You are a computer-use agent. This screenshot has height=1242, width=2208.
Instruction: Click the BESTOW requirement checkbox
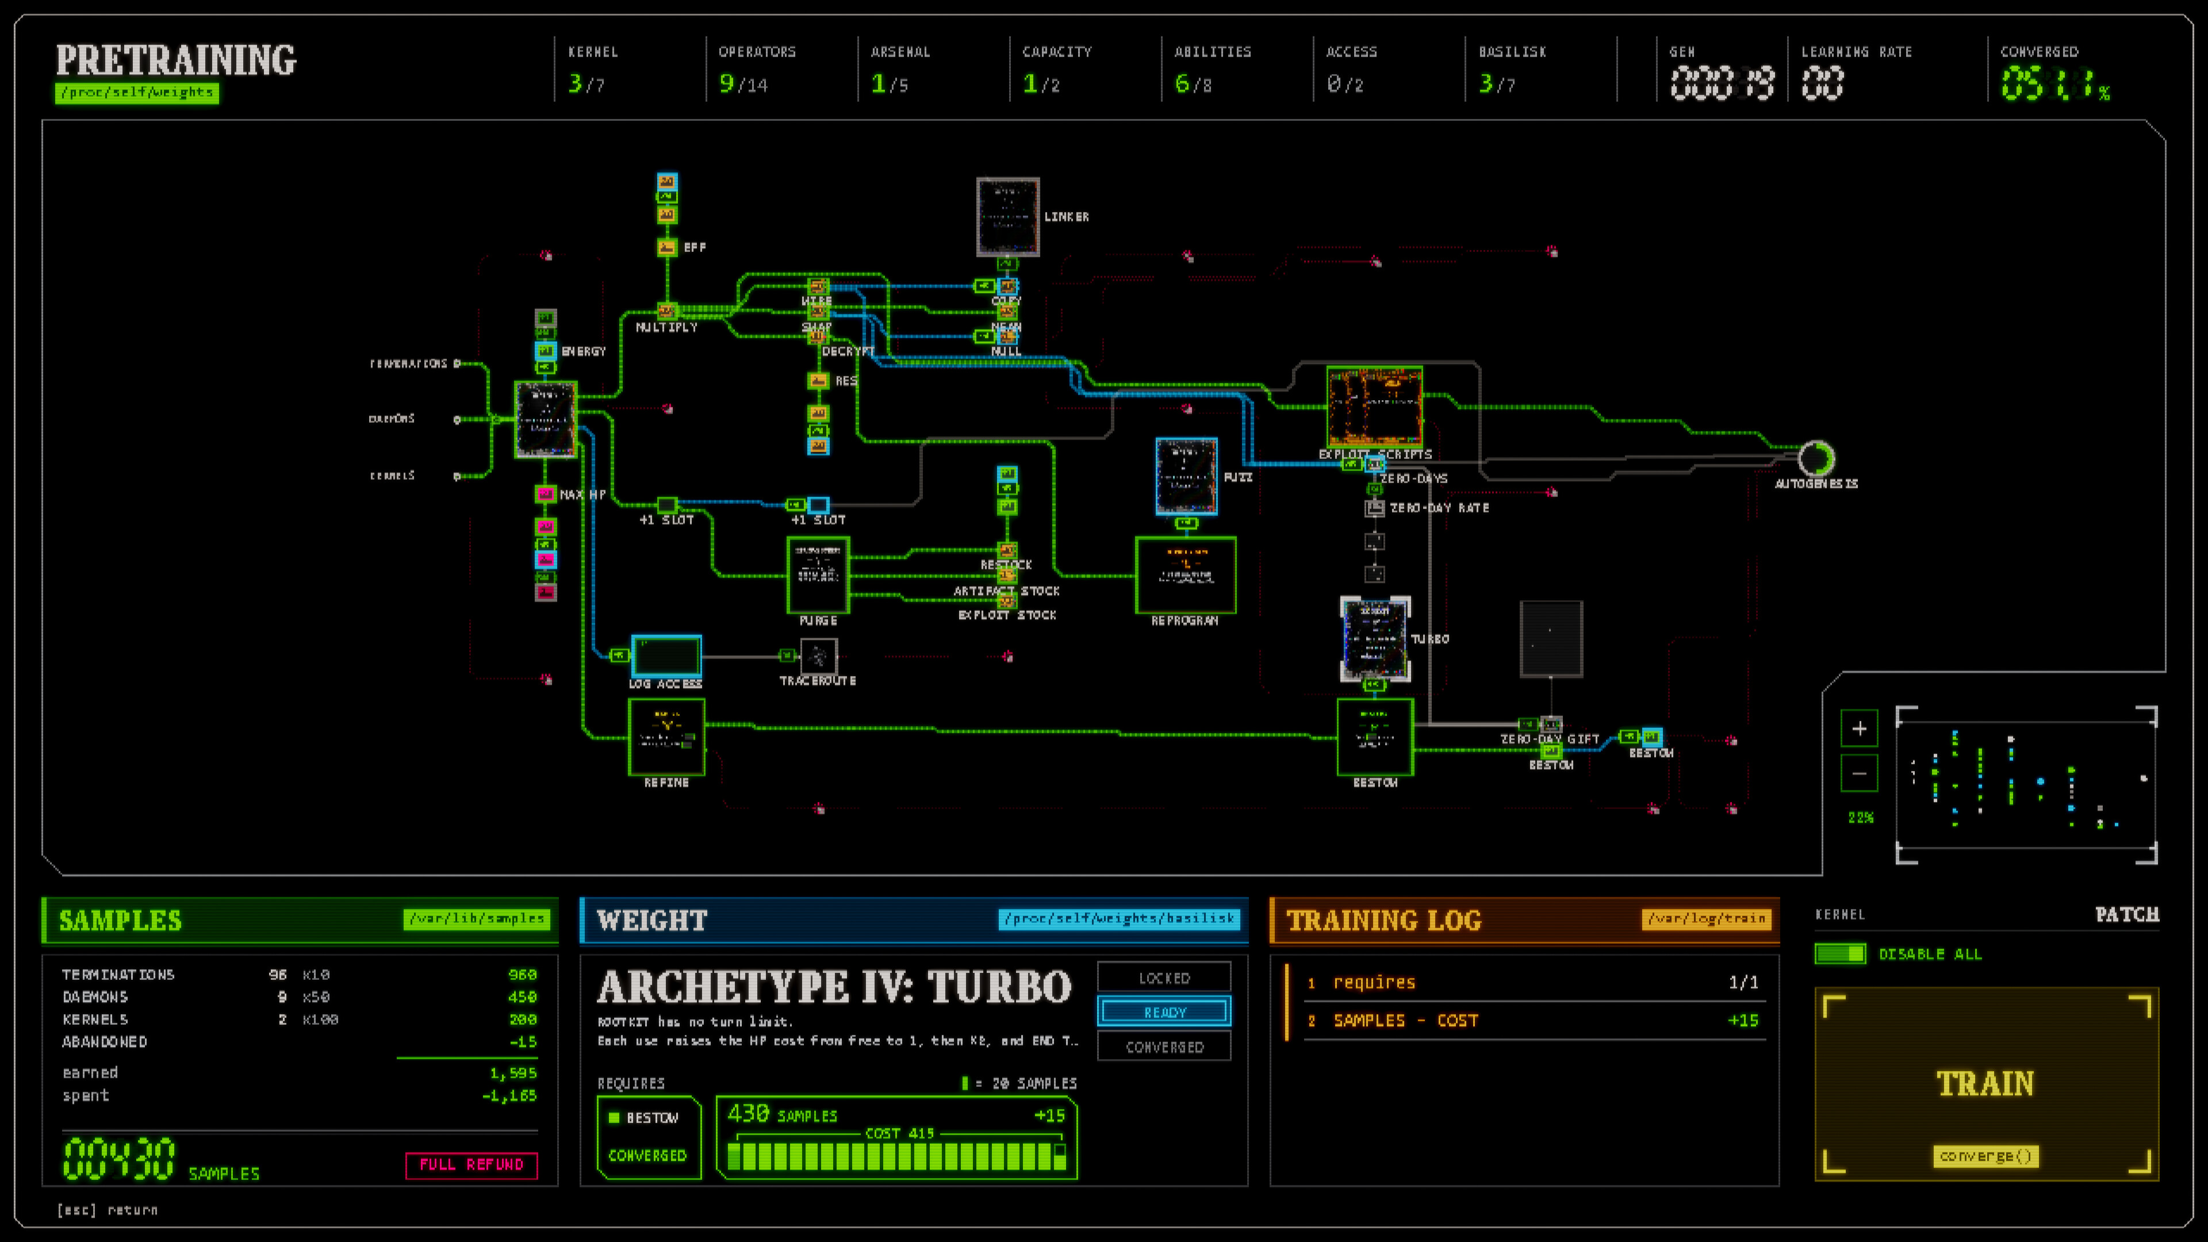614,1118
